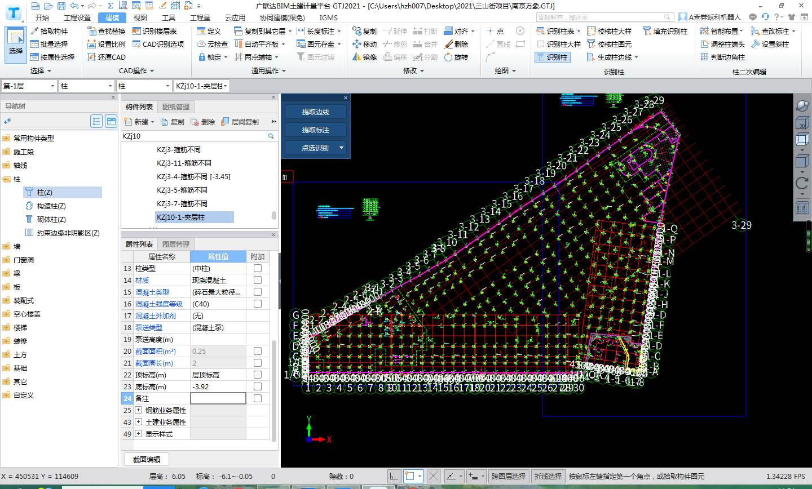Click the 3D view icon in right toolbar
This screenshot has height=489, width=812.
tap(802, 122)
